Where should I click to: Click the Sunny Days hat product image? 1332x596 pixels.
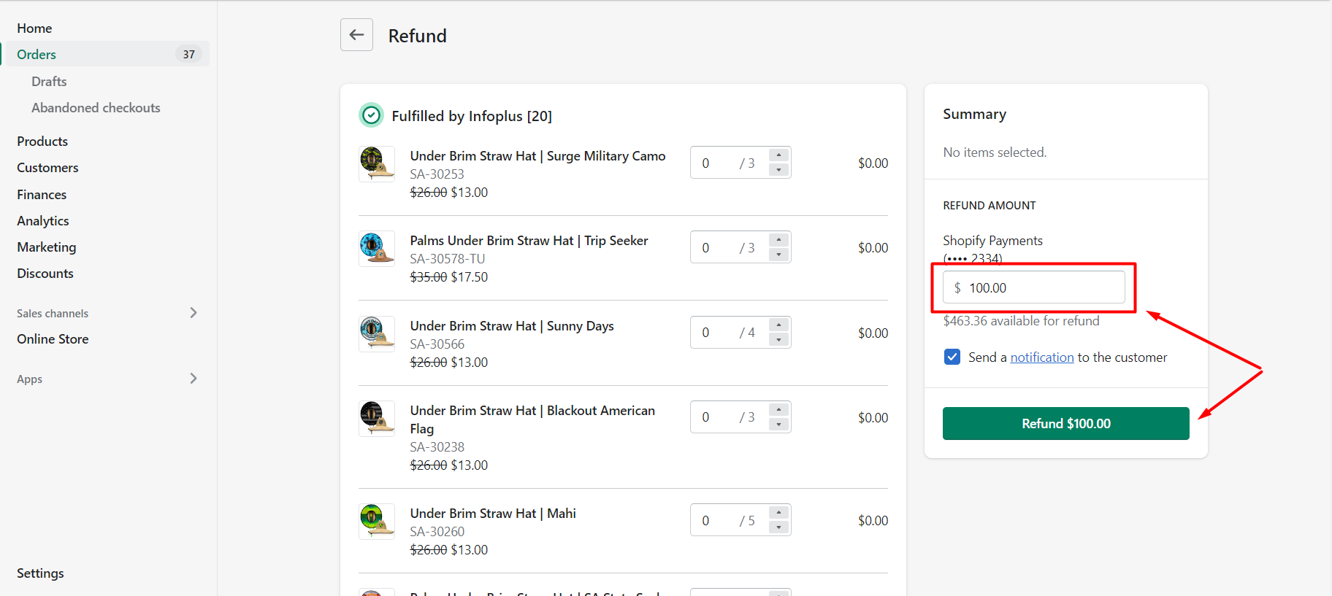coord(377,334)
